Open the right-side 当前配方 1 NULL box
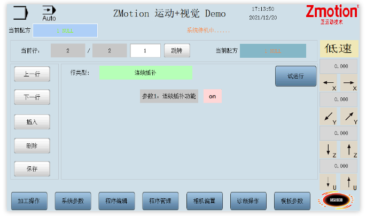This screenshot has height=216, width=366. click(x=273, y=51)
